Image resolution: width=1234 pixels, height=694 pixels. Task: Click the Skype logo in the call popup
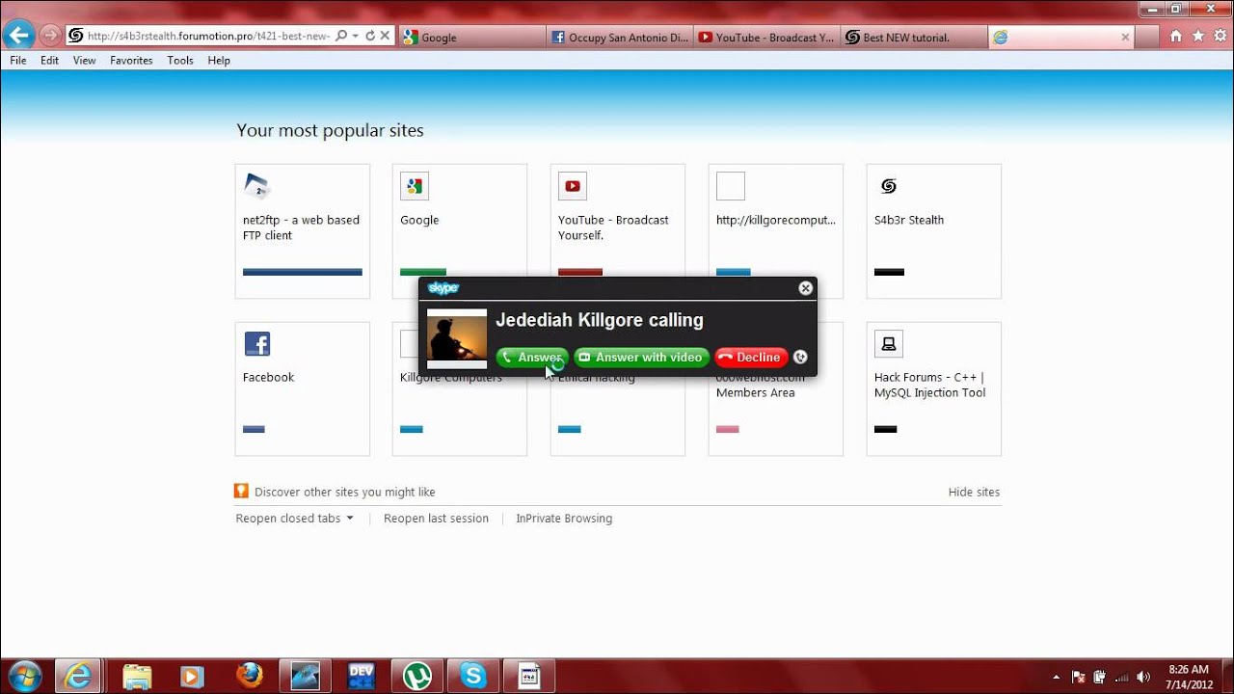[x=443, y=288]
